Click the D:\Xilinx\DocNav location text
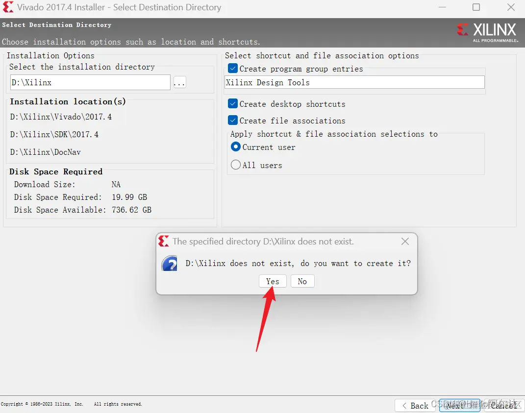Viewport: 525px width, 413px height. point(46,152)
